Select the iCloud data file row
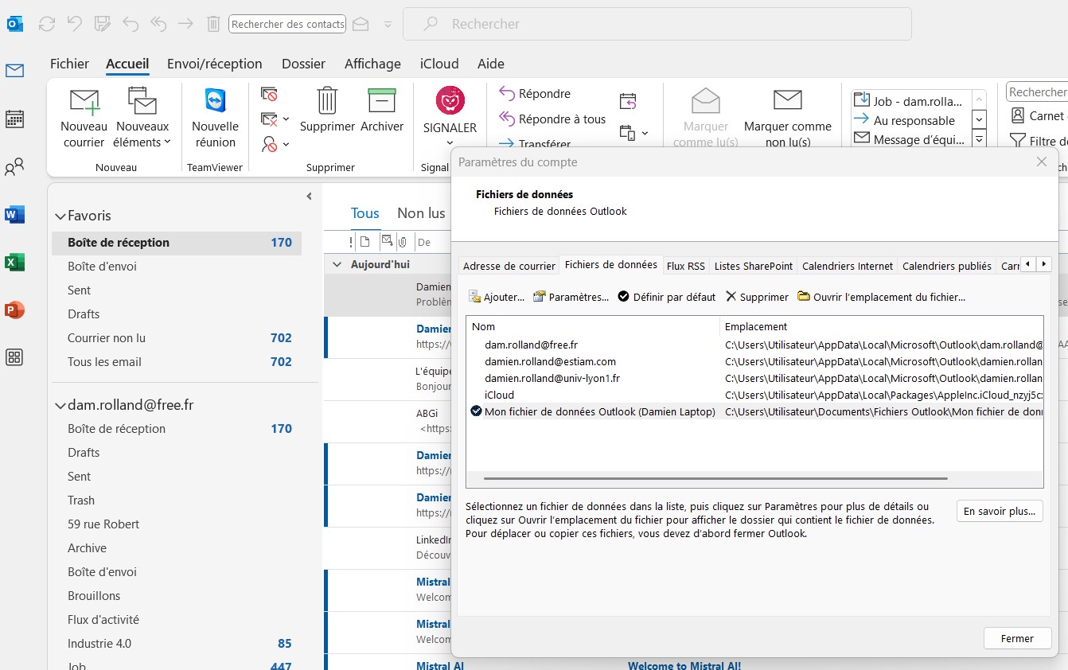Viewport: 1068px width, 670px height. pyautogui.click(x=754, y=395)
